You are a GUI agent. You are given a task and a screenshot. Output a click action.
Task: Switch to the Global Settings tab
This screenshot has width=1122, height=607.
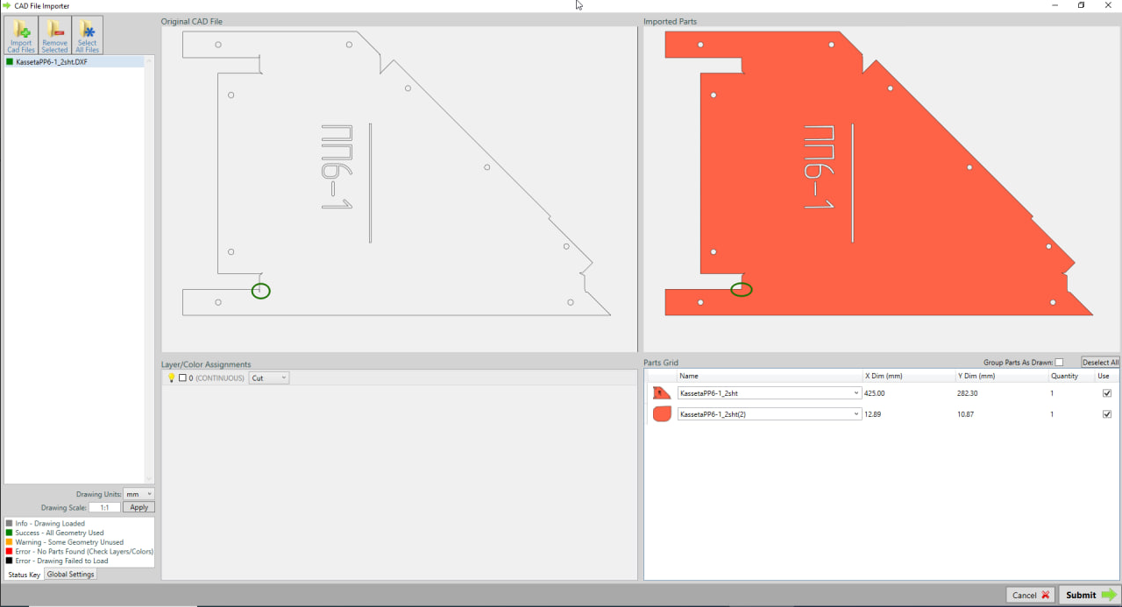(x=70, y=575)
